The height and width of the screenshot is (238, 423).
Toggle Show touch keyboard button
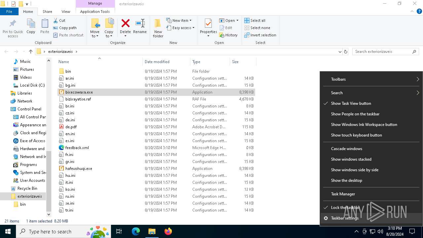(371, 135)
